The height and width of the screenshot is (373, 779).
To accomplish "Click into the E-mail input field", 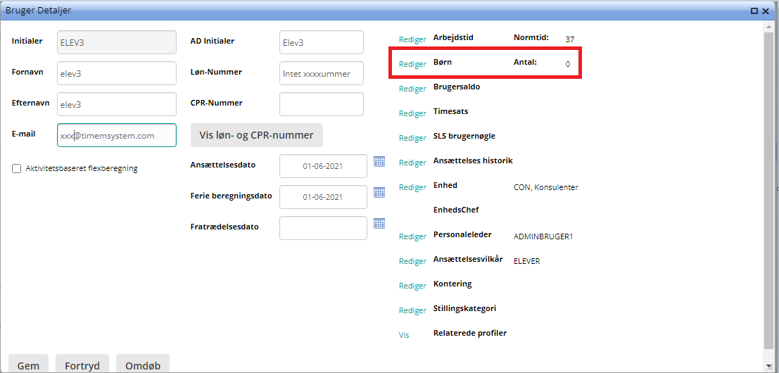I will 116,136.
